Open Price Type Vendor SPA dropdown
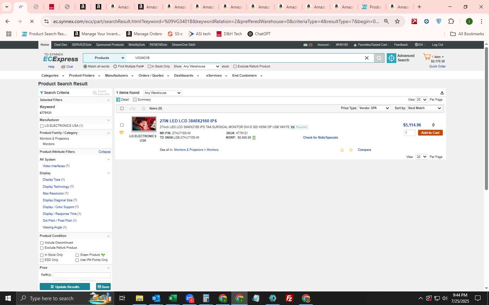Image resolution: width=489 pixels, height=305 pixels. point(374,108)
